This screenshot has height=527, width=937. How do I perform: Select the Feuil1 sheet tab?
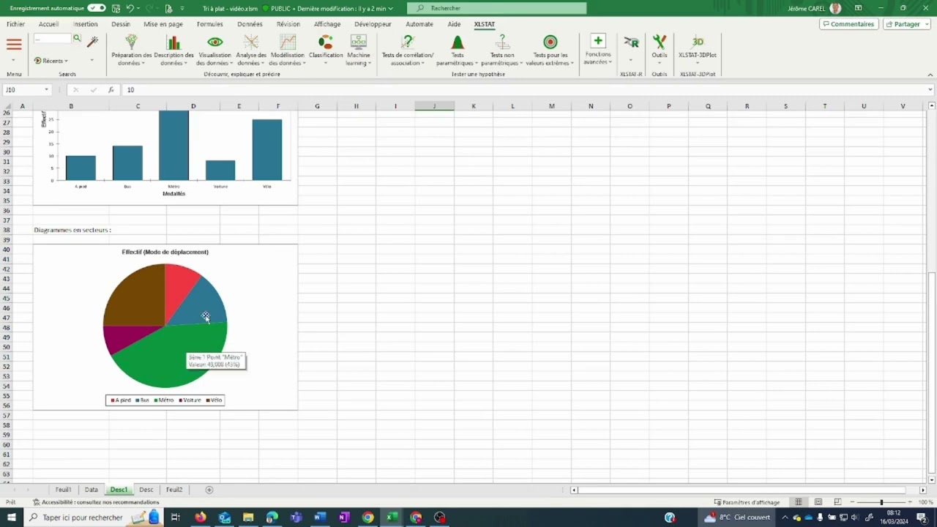pos(64,490)
